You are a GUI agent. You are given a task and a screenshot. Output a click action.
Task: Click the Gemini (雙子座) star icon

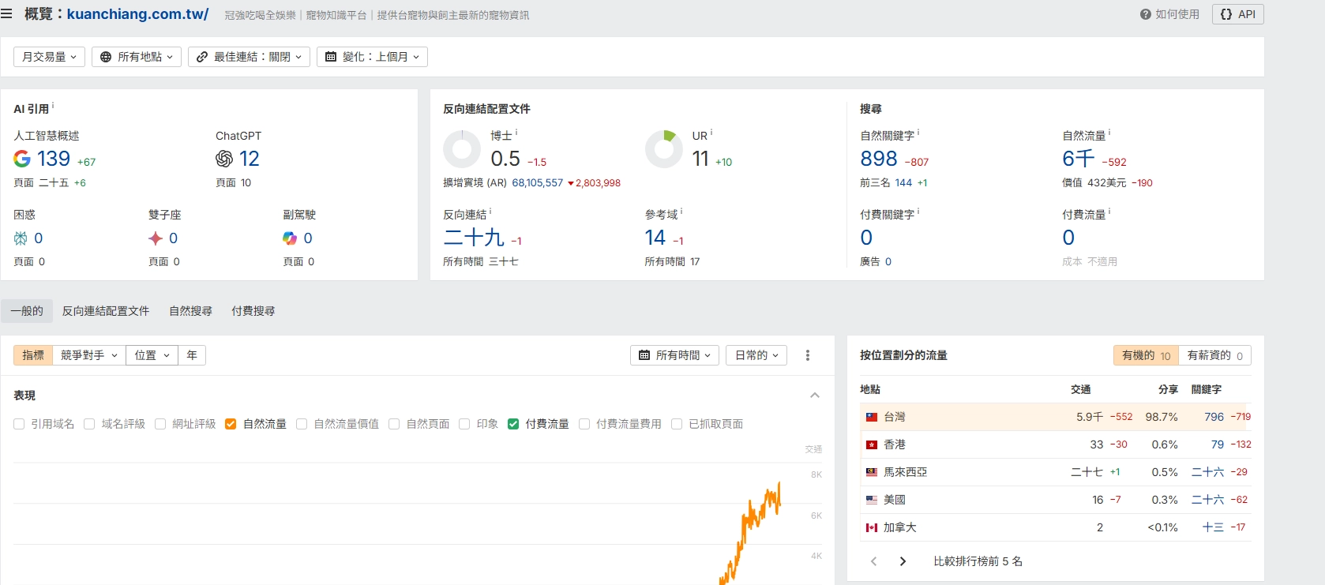pyautogui.click(x=156, y=238)
